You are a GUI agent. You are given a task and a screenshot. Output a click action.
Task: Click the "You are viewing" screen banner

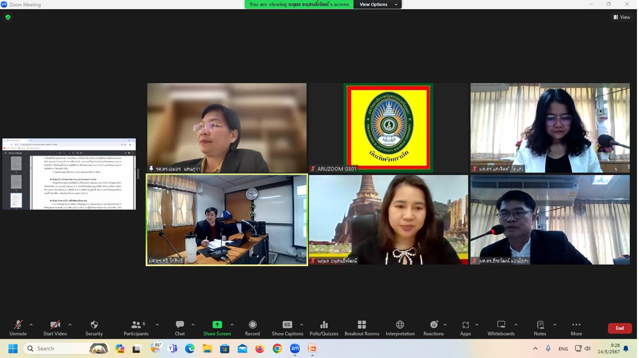(299, 5)
